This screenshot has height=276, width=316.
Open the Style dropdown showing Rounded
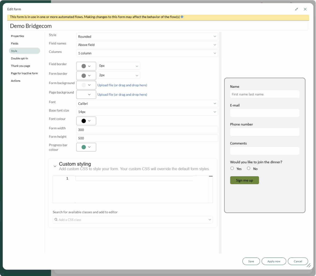click(147, 36)
